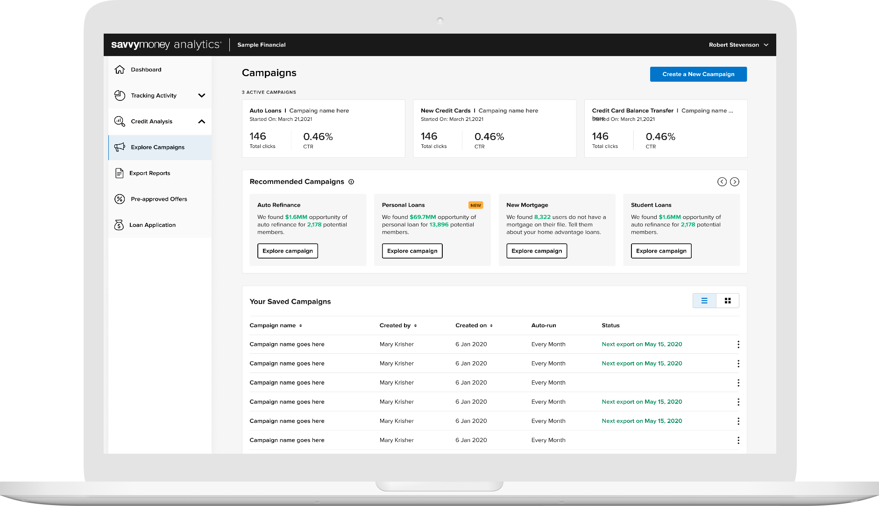The height and width of the screenshot is (506, 879).
Task: Click the Export Reports document icon
Action: coord(119,173)
